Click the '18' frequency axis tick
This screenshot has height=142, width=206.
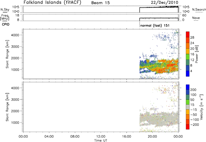click(17, 15)
